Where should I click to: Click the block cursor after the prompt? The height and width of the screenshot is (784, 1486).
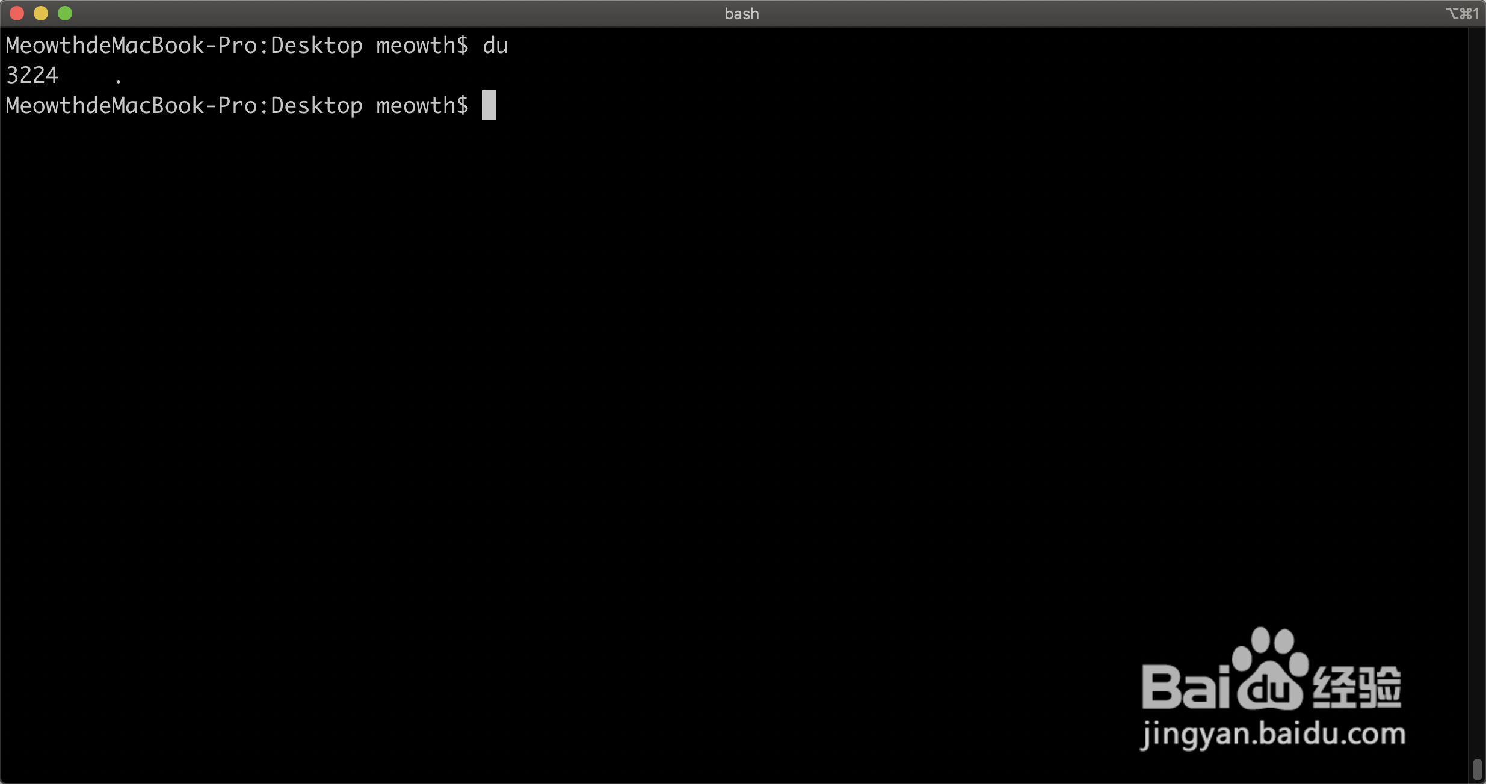click(x=489, y=106)
